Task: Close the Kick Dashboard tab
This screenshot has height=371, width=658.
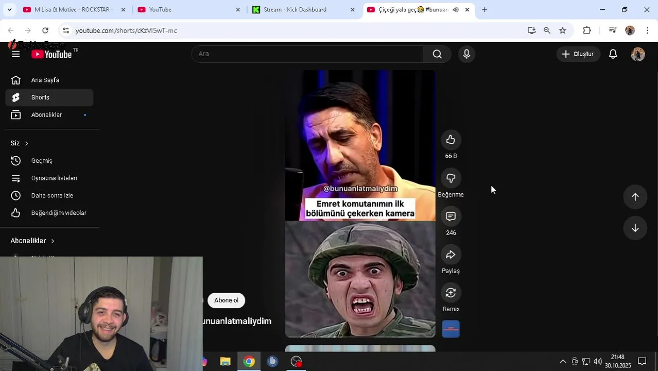Action: pyautogui.click(x=353, y=10)
